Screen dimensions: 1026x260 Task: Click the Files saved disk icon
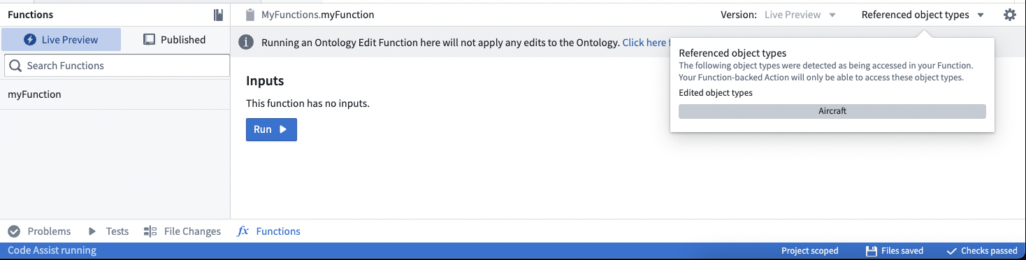click(872, 251)
